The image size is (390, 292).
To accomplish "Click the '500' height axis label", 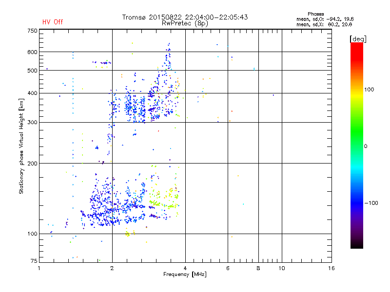I will [x=33, y=71].
